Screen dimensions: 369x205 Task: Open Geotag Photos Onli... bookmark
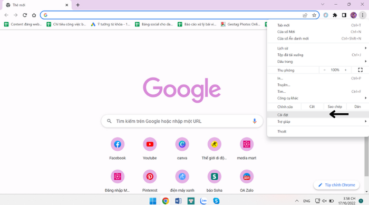point(240,24)
